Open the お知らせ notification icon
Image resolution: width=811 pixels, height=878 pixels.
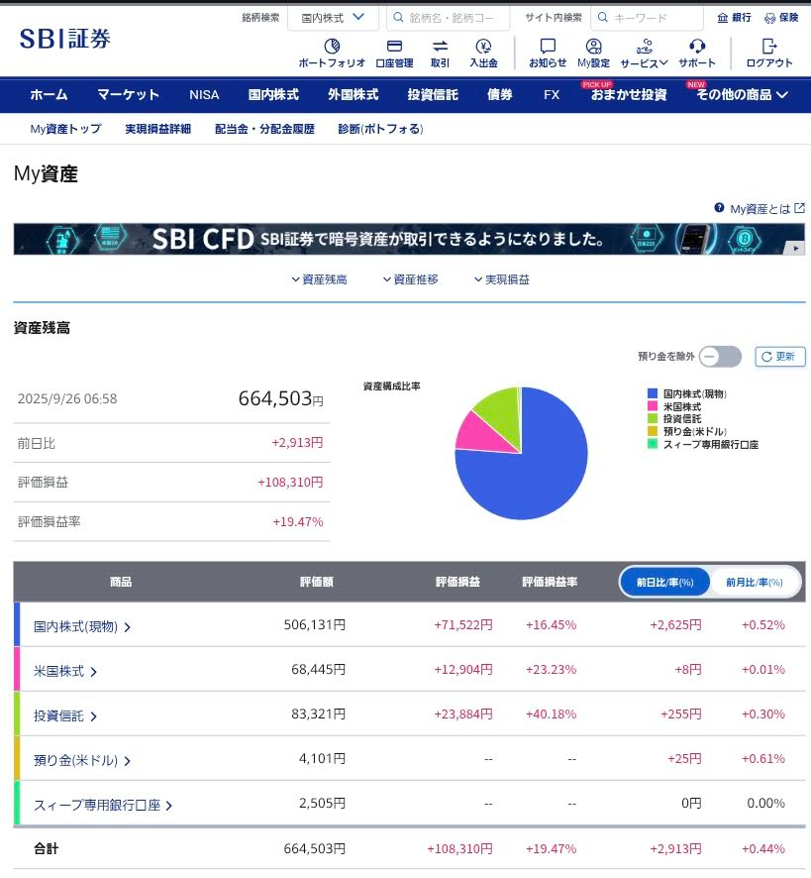pos(548,47)
